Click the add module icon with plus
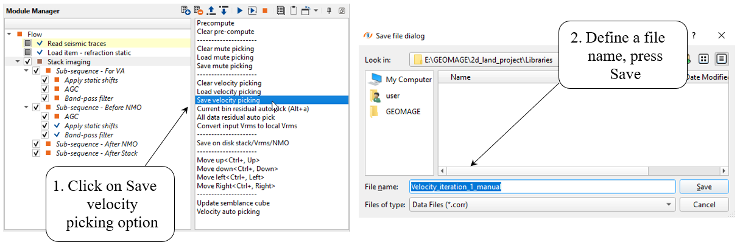Image resolution: width=740 pixels, height=245 pixels. click(x=186, y=11)
